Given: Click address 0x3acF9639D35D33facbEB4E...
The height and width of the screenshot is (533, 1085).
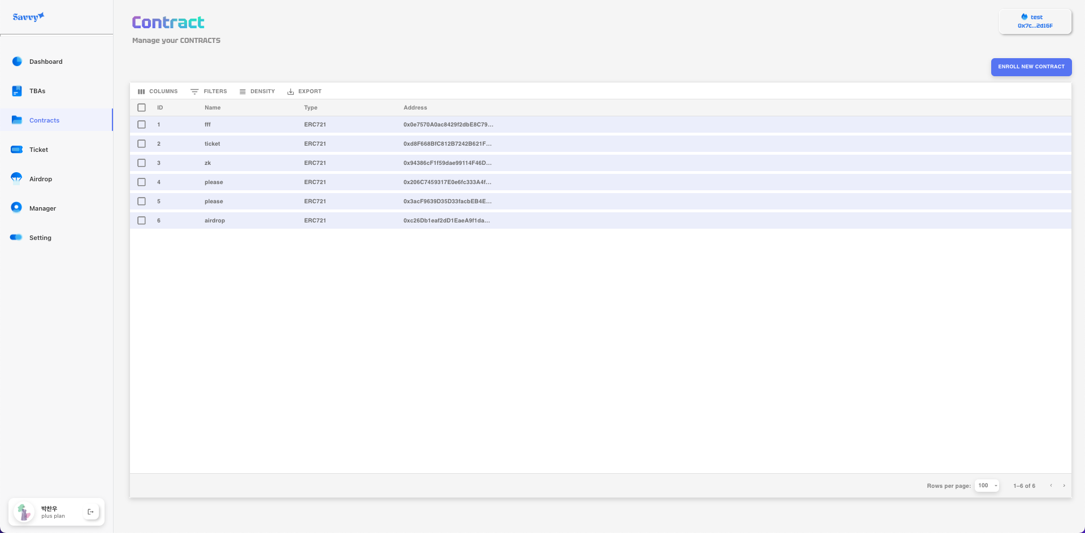Looking at the screenshot, I should [x=448, y=201].
